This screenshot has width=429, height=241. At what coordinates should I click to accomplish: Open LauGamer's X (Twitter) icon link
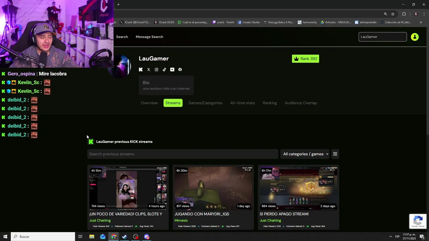[149, 70]
